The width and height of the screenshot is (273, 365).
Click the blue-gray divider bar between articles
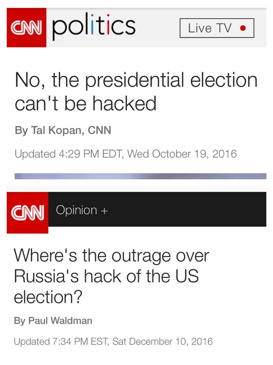140,176
